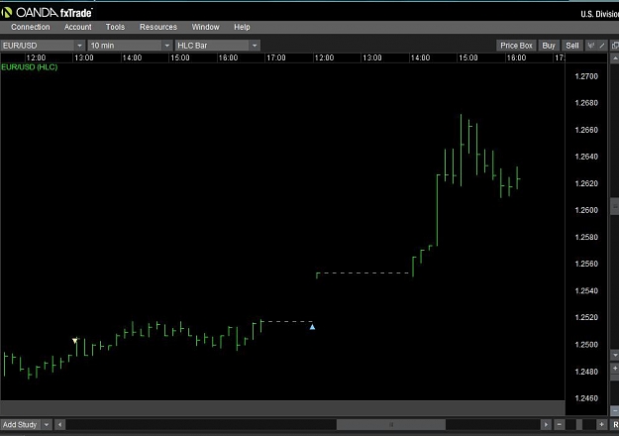Select the chart cursor tool icon
Screen dimensions: 619x436
pyautogui.click(x=590, y=46)
